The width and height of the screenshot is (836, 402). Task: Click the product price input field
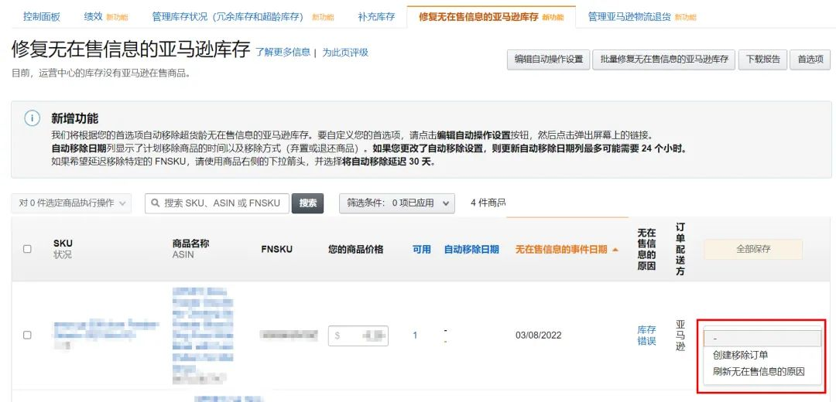(358, 336)
